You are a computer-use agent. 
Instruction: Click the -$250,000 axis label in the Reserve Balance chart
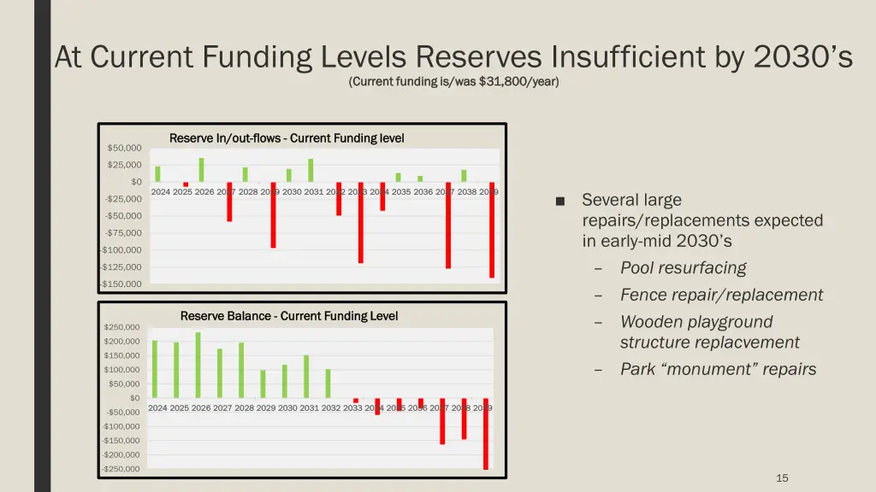pyautogui.click(x=121, y=469)
